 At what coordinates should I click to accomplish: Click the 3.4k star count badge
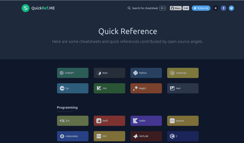pos(186,8)
